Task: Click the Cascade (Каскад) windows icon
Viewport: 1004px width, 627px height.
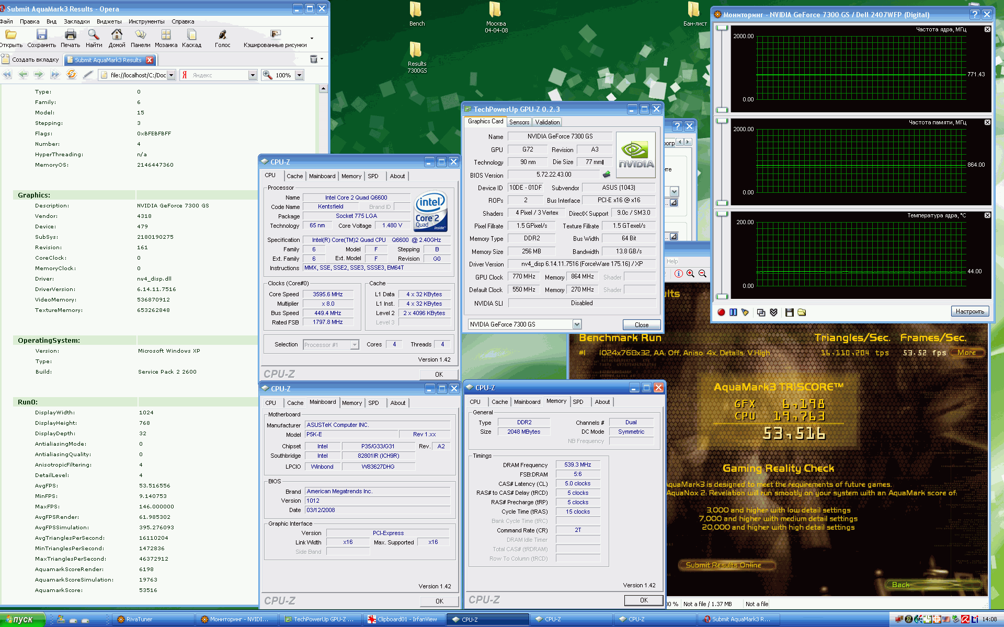Action: pyautogui.click(x=191, y=34)
